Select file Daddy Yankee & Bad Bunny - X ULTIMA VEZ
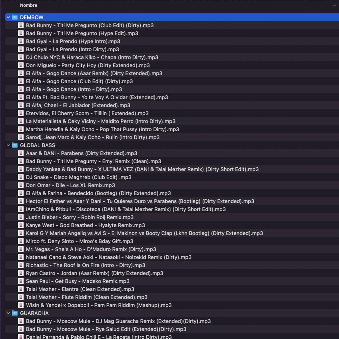Image resolution: width=339 pixels, height=339 pixels. (142, 169)
